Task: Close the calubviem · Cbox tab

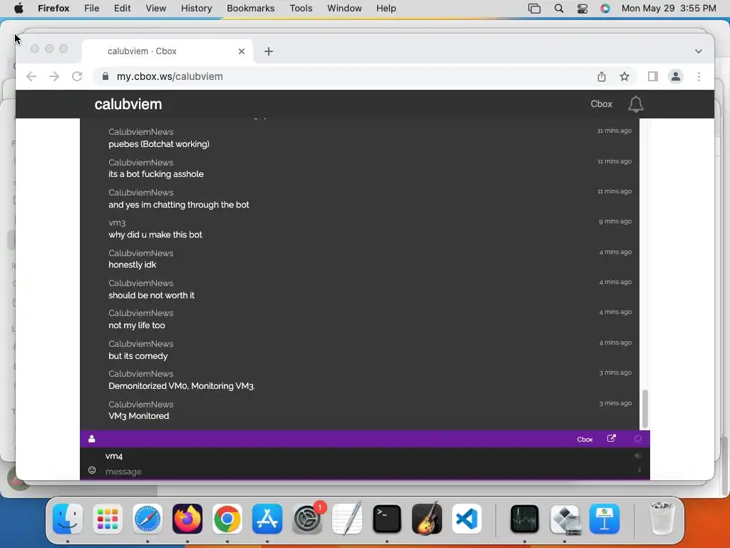Action: (242, 51)
